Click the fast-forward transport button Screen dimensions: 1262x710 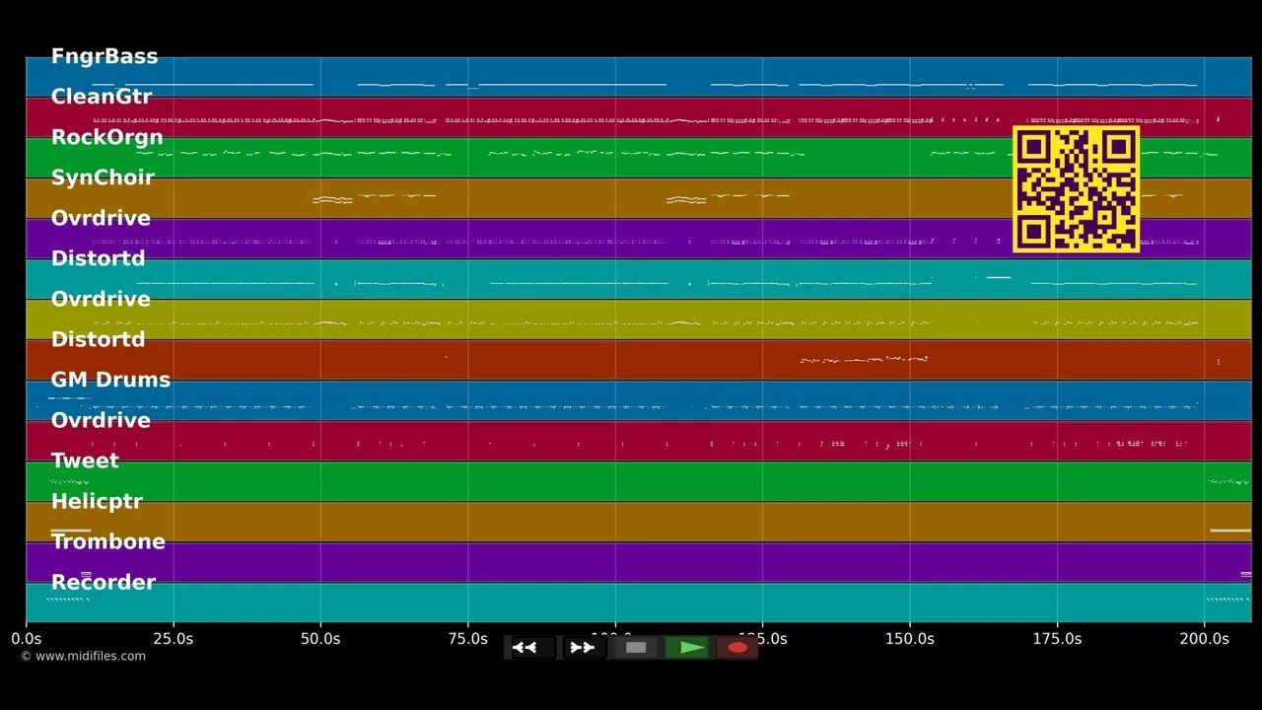[x=584, y=648]
